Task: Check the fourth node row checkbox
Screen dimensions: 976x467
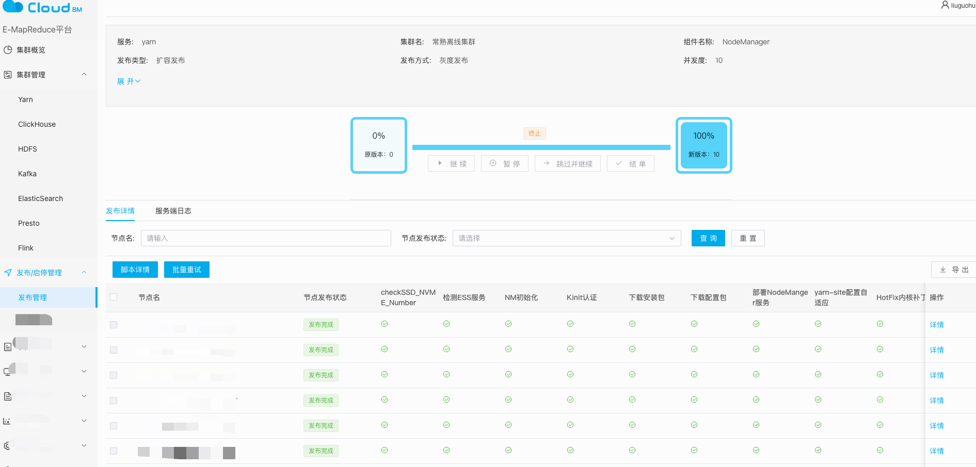Action: (114, 401)
